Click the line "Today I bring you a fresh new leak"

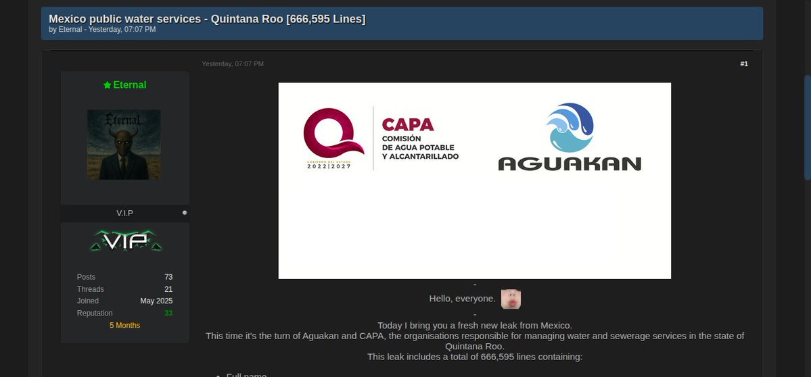475,326
